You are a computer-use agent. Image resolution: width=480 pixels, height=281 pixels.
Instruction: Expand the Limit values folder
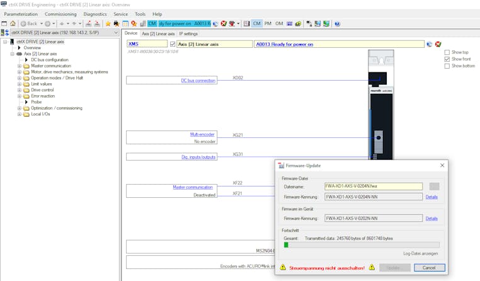[x=20, y=84]
